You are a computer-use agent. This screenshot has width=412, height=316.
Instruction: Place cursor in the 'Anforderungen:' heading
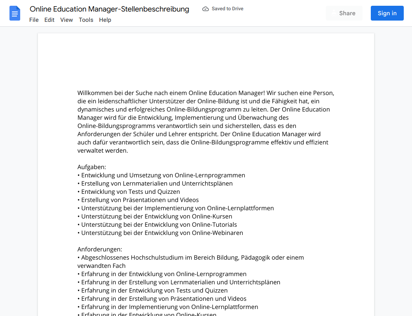pos(100,249)
